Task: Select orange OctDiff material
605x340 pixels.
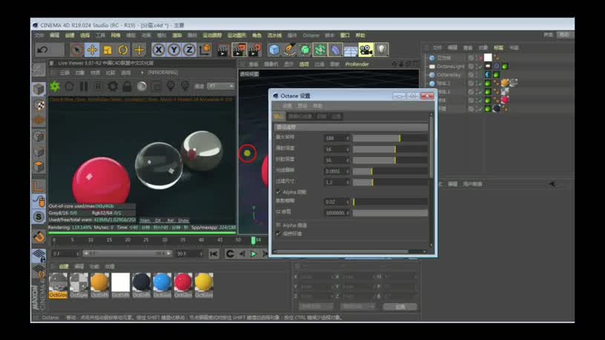Action: 99,285
